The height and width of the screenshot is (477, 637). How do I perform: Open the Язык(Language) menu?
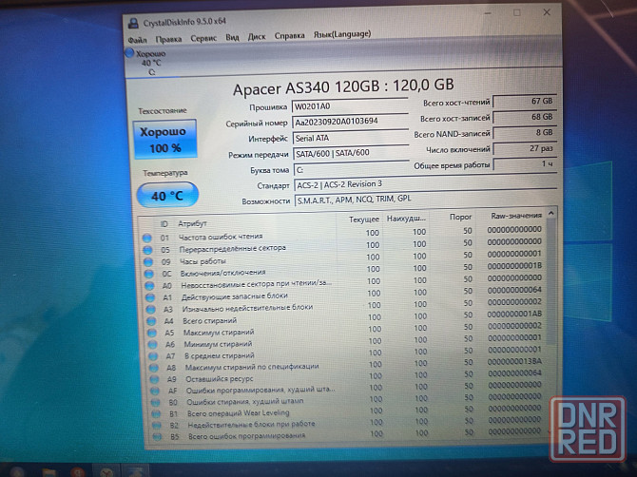point(342,34)
